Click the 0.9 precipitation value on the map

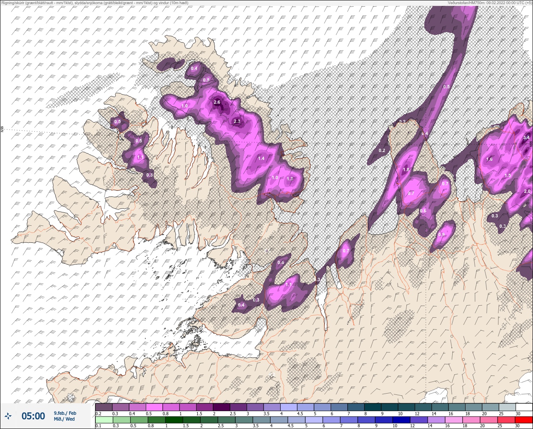pyautogui.click(x=441, y=234)
